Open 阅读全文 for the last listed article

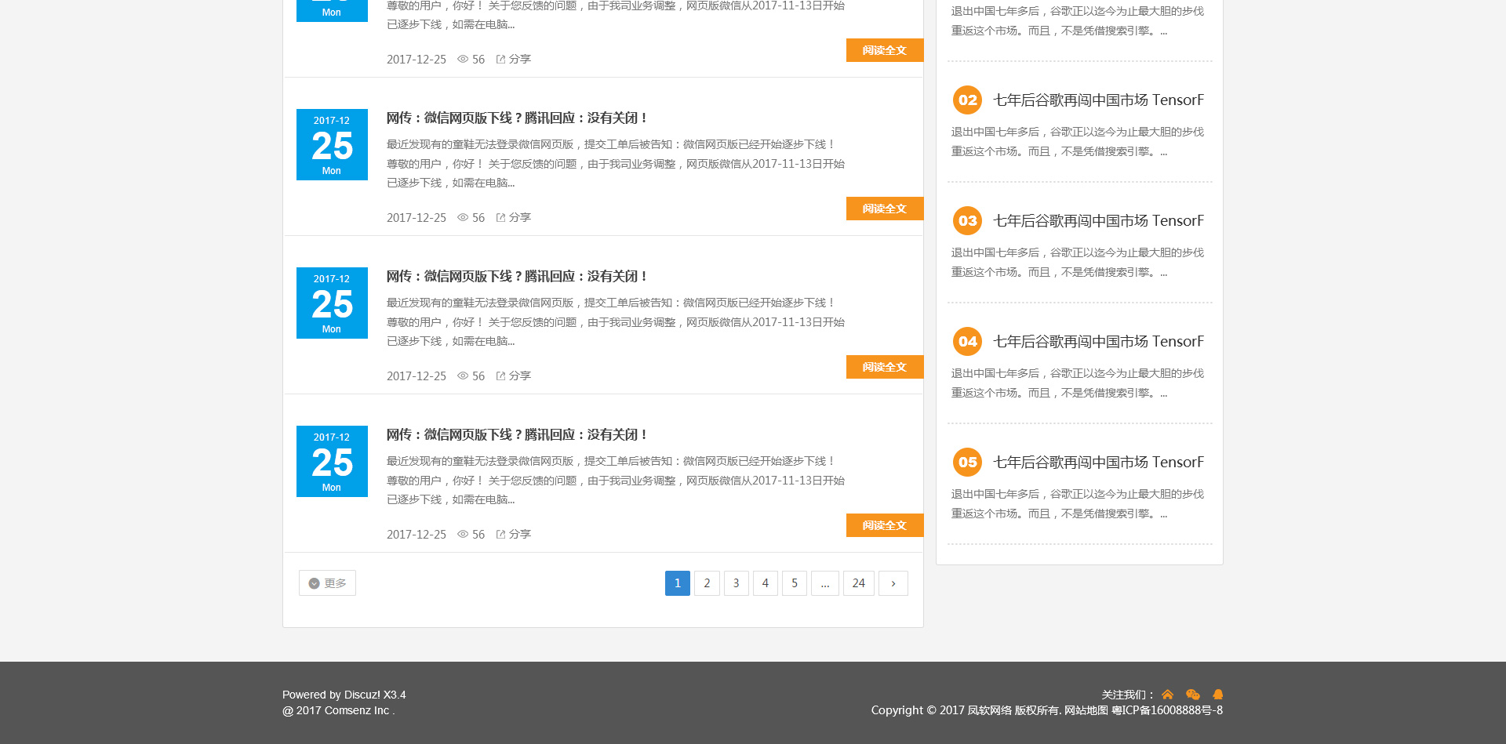click(x=884, y=525)
